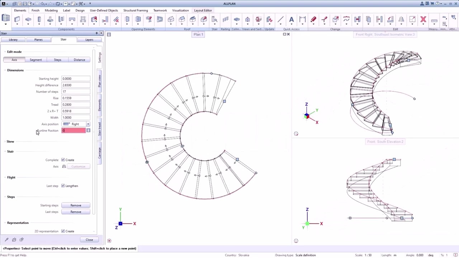Open the Axis position Right dropdown
The width and height of the screenshot is (459, 258).
tap(76, 124)
